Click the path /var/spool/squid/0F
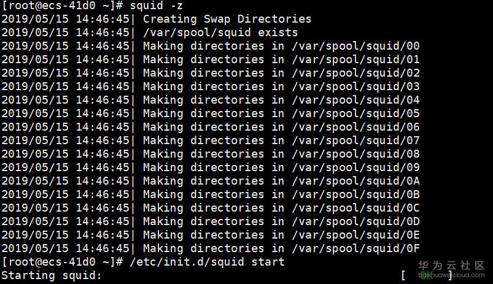 355,248
